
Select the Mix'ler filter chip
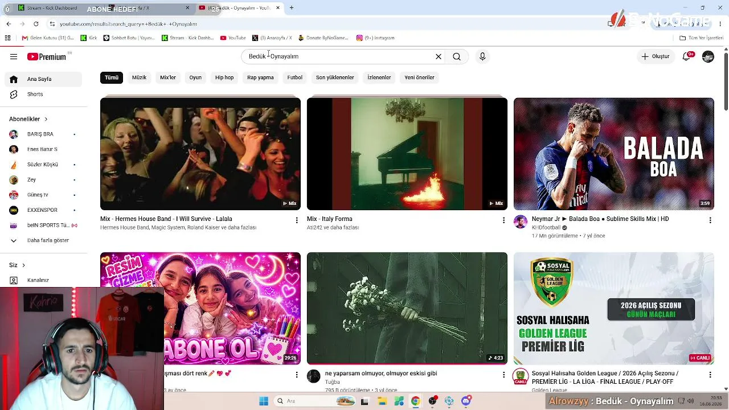[x=168, y=77]
